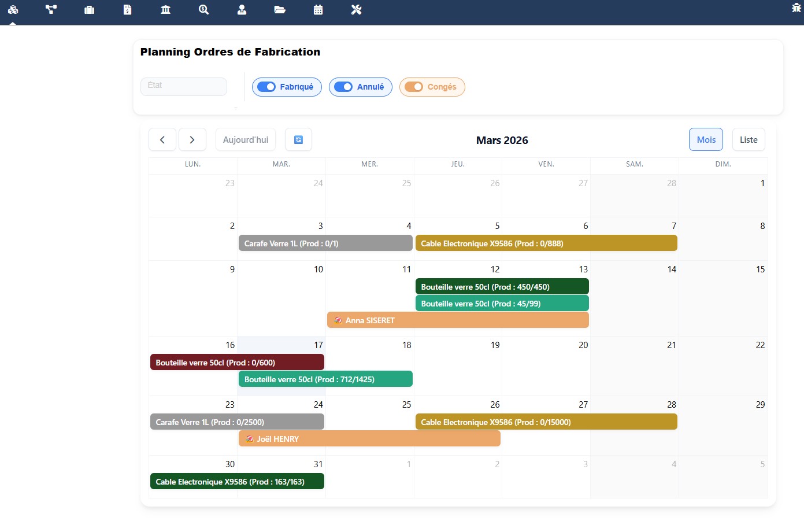Toggle the Fabriqué filter switch
Image resolution: width=804 pixels, height=521 pixels.
[266, 87]
